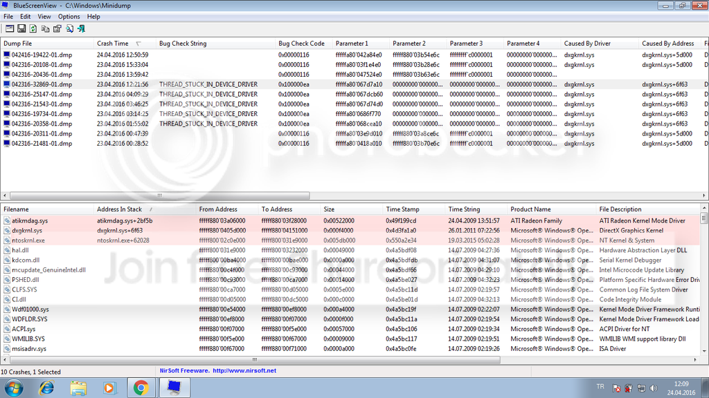The width and height of the screenshot is (709, 398).
Task: Select dump file 042316-20436-01.dmp
Action: [42, 75]
